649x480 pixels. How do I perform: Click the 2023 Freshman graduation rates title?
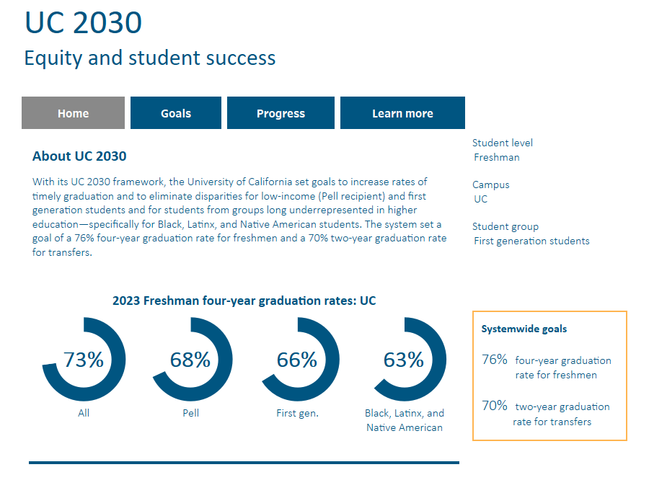pyautogui.click(x=244, y=301)
